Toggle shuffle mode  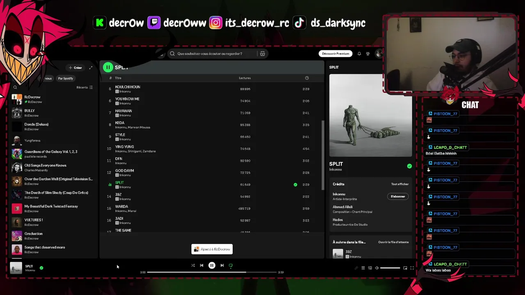point(193,265)
